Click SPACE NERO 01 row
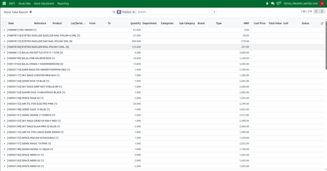327x171 pixels. (163, 155)
